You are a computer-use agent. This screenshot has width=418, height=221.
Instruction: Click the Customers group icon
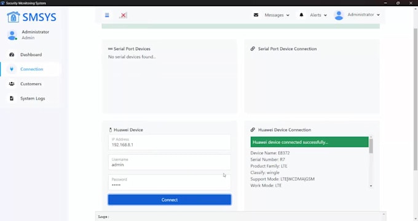[12, 84]
